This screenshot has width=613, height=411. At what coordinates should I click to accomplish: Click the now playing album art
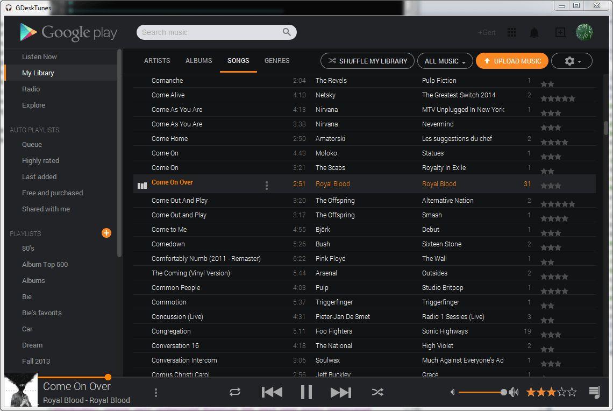tap(21, 390)
